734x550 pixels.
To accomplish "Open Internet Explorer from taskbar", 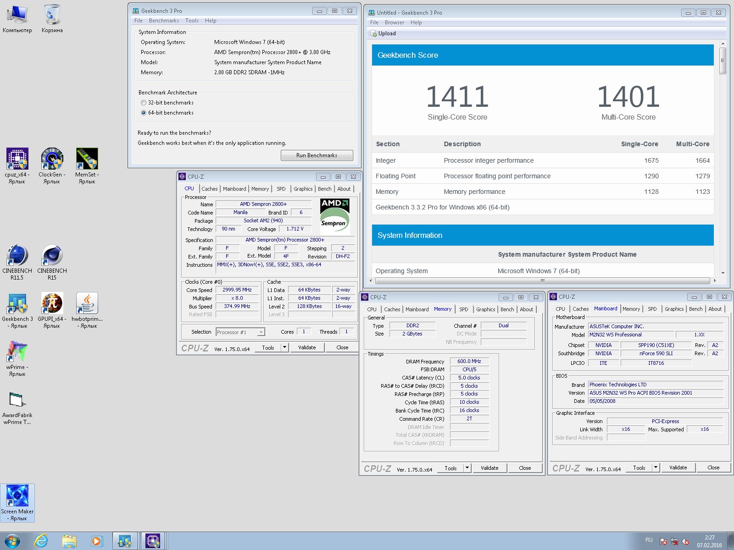I will 41,541.
